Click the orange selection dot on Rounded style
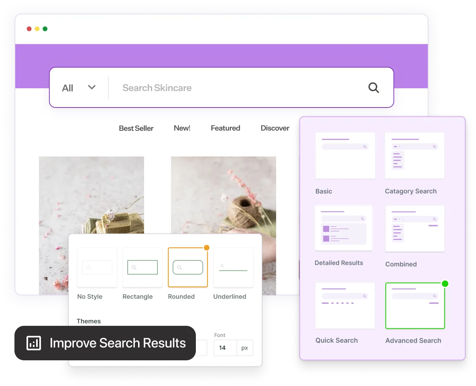The height and width of the screenshot is (386, 476). pos(207,248)
